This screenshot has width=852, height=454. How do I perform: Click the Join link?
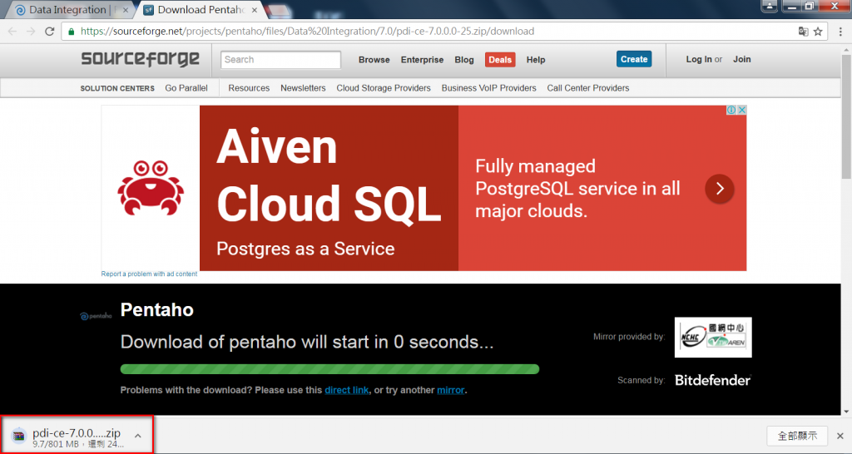pyautogui.click(x=741, y=59)
